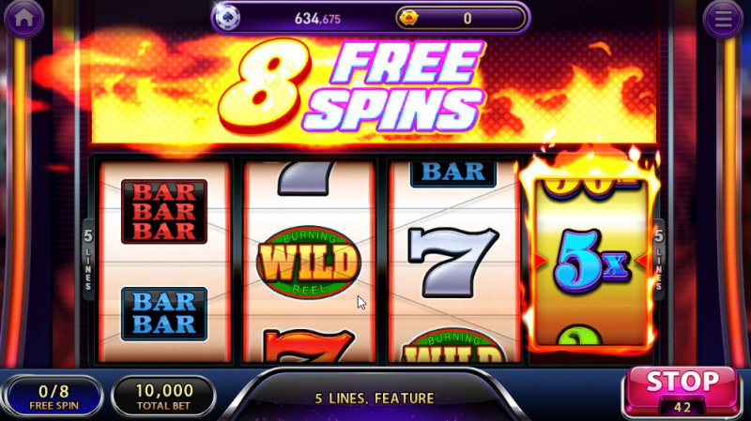Image resolution: width=751 pixels, height=421 pixels.
Task: Open the home icon button
Action: coord(24,18)
